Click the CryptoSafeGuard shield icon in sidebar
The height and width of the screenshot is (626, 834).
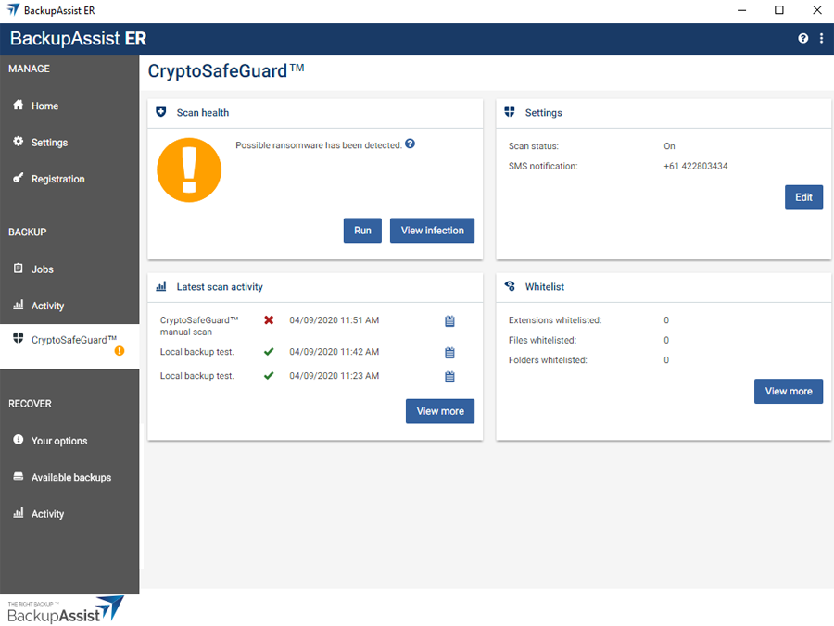[19, 339]
